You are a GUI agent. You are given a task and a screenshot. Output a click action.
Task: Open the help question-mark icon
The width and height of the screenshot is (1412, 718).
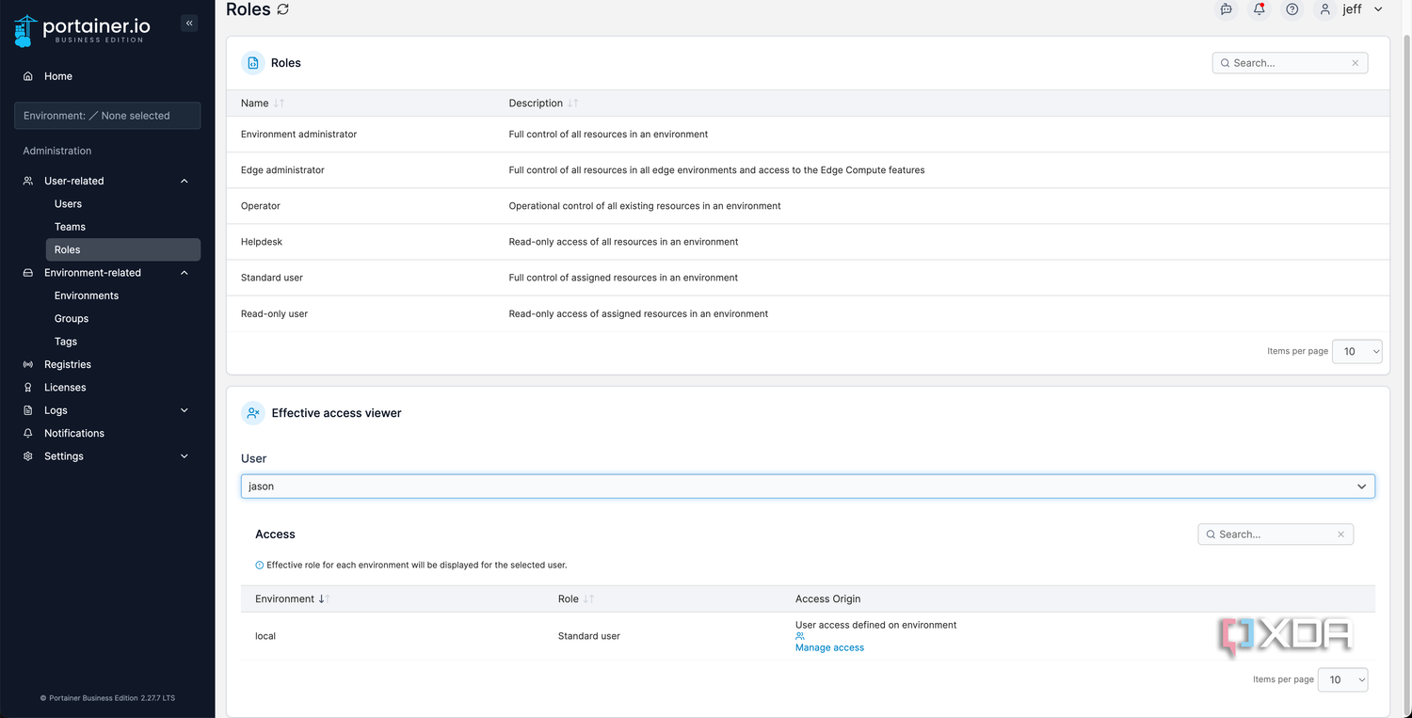(x=1292, y=9)
